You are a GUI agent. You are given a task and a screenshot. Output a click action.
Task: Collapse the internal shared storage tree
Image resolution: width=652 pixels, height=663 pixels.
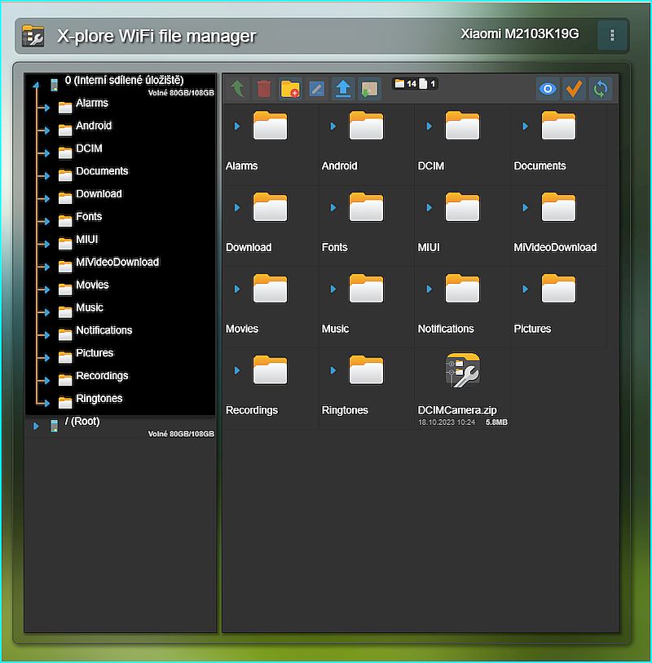(36, 85)
